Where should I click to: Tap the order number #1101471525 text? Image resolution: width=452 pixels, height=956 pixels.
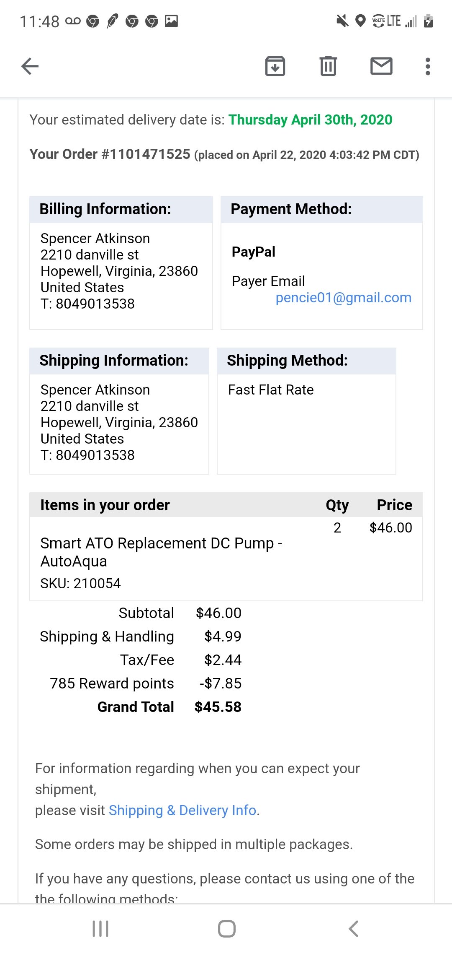146,154
